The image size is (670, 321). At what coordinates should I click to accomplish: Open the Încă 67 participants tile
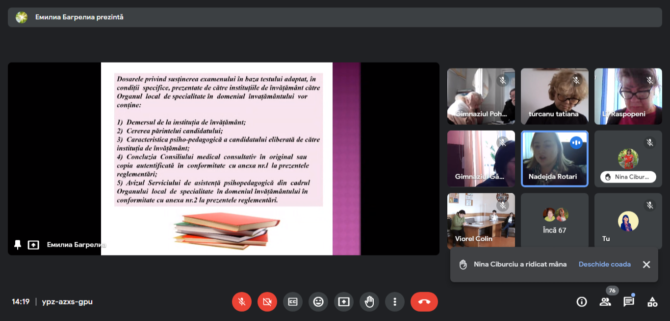tap(554, 221)
